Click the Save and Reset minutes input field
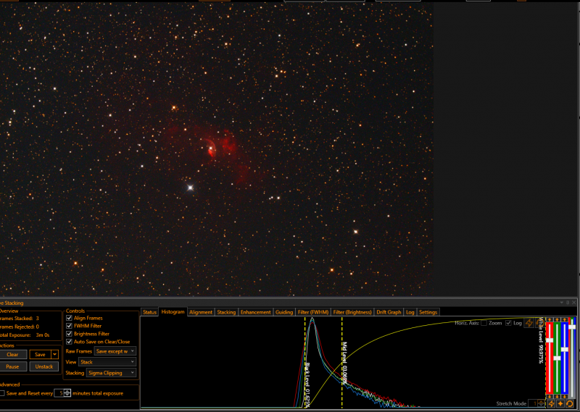Screen dimensions: 580x412 [59, 393]
